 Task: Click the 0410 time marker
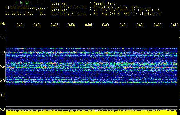click(174, 25)
